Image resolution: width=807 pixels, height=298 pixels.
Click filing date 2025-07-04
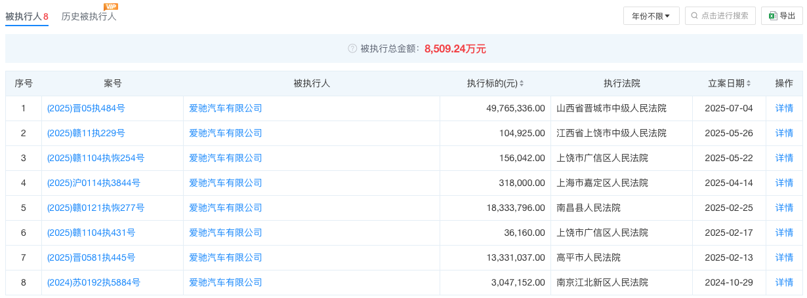pyautogui.click(x=729, y=108)
